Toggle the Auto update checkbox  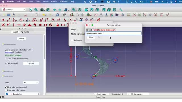pyautogui.click(x=6, y=63)
